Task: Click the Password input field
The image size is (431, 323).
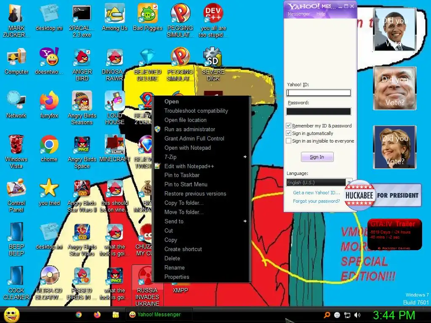Action: point(319,111)
